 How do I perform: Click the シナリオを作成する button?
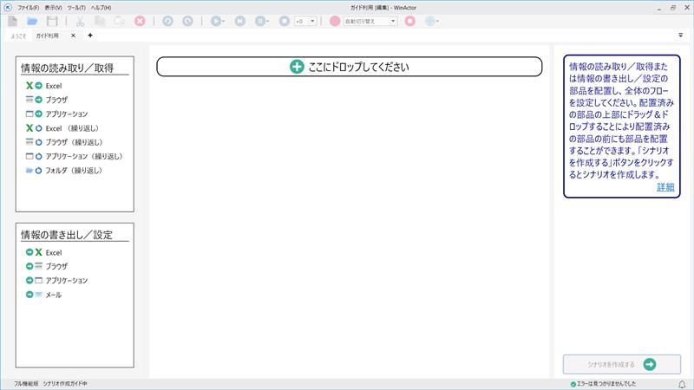click(x=621, y=364)
